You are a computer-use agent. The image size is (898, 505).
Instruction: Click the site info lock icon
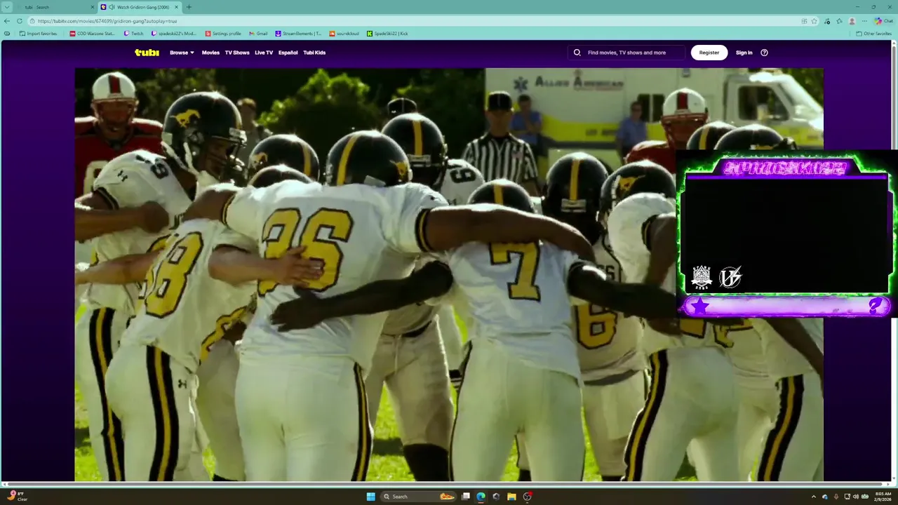(x=32, y=21)
